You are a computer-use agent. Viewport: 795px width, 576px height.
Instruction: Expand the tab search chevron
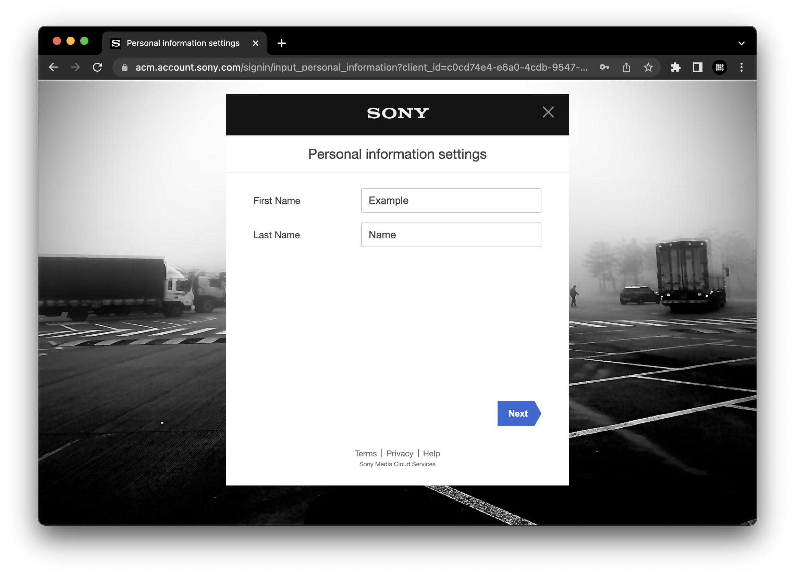741,43
